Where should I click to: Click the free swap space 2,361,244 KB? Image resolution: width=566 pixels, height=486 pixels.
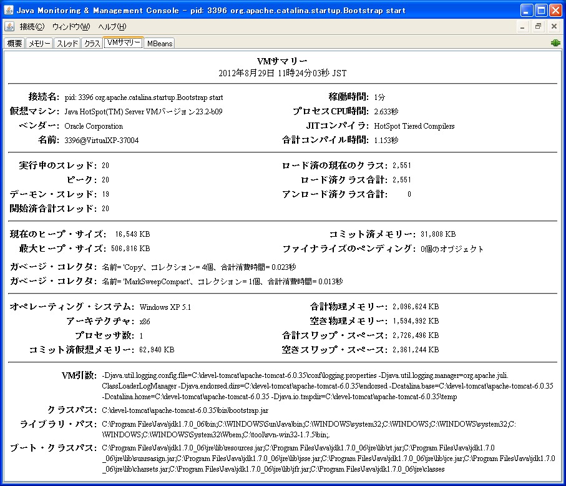click(x=416, y=350)
